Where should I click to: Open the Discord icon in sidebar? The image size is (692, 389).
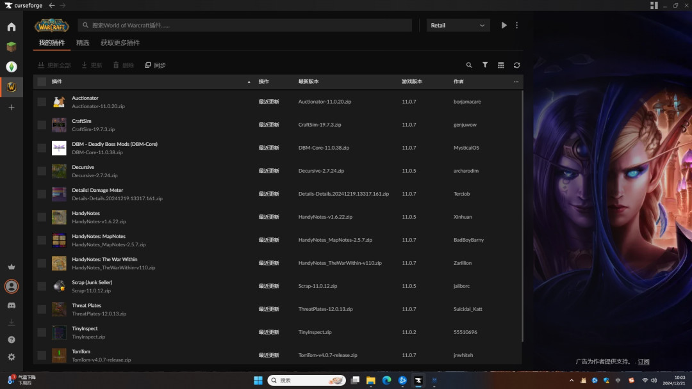(x=12, y=305)
